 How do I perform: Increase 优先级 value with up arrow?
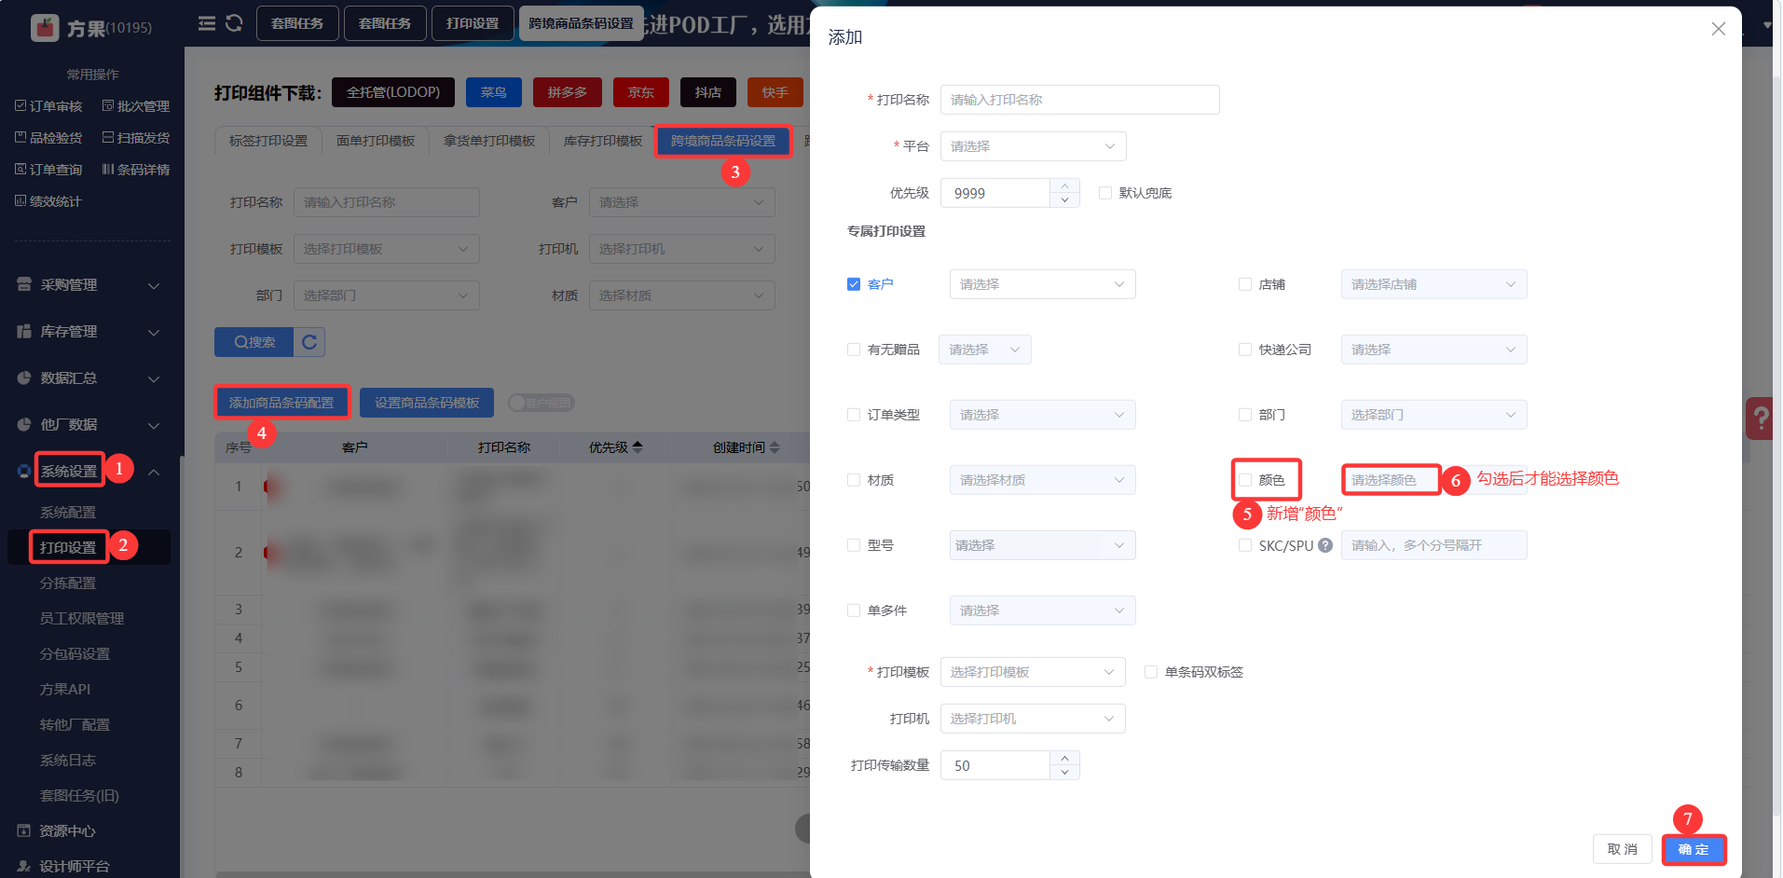[x=1064, y=186]
